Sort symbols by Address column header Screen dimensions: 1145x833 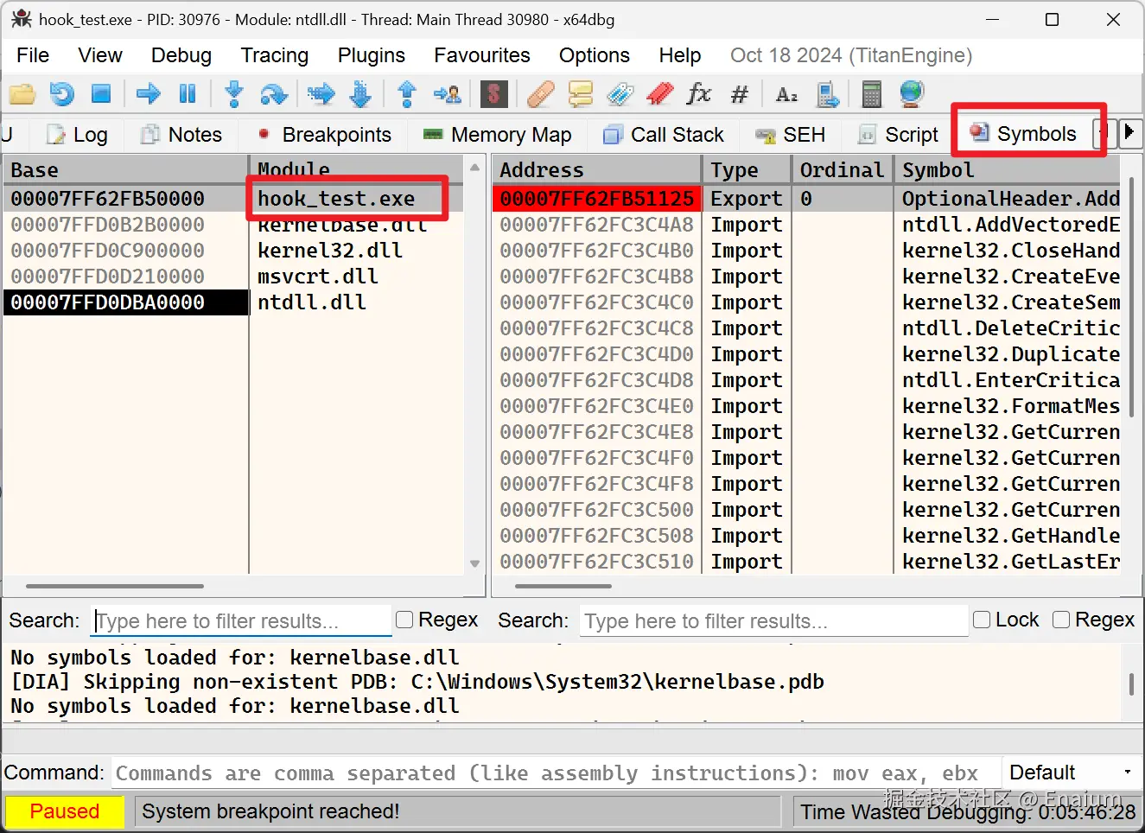597,170
